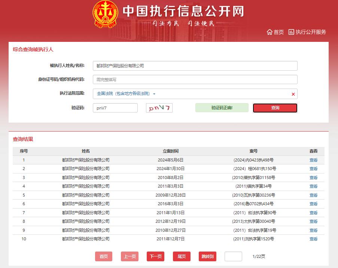
Task: View row 10 case (2011)浏执字第1520号
Action: 313,239
